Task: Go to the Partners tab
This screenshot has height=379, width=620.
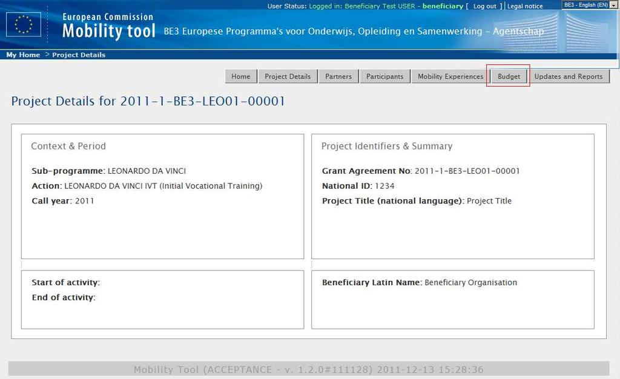Action: pyautogui.click(x=338, y=77)
